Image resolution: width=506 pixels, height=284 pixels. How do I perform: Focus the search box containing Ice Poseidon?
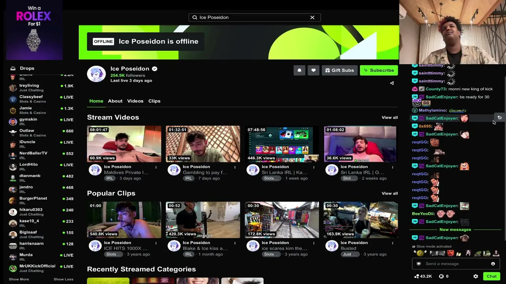point(255,17)
